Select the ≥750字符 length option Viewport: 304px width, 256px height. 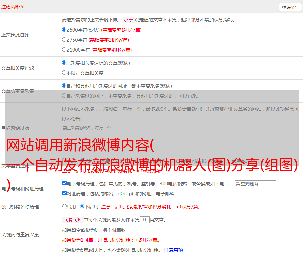pos(64,40)
